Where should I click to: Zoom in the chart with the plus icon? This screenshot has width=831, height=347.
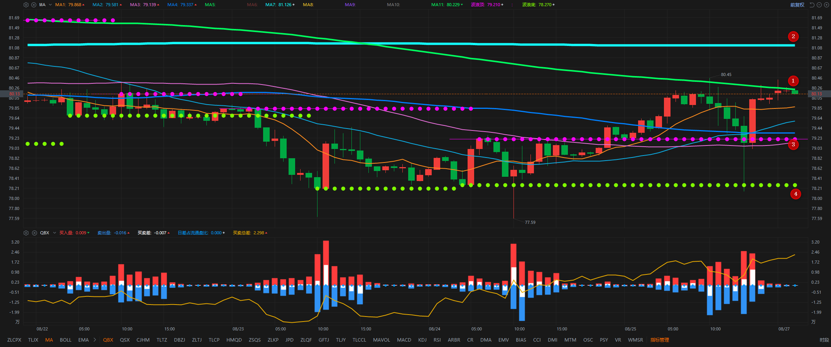[x=826, y=5]
